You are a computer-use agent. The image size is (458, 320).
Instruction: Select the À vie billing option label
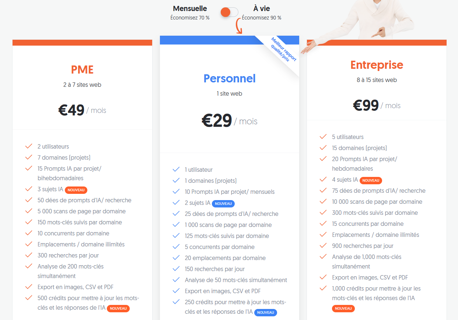pos(262,8)
